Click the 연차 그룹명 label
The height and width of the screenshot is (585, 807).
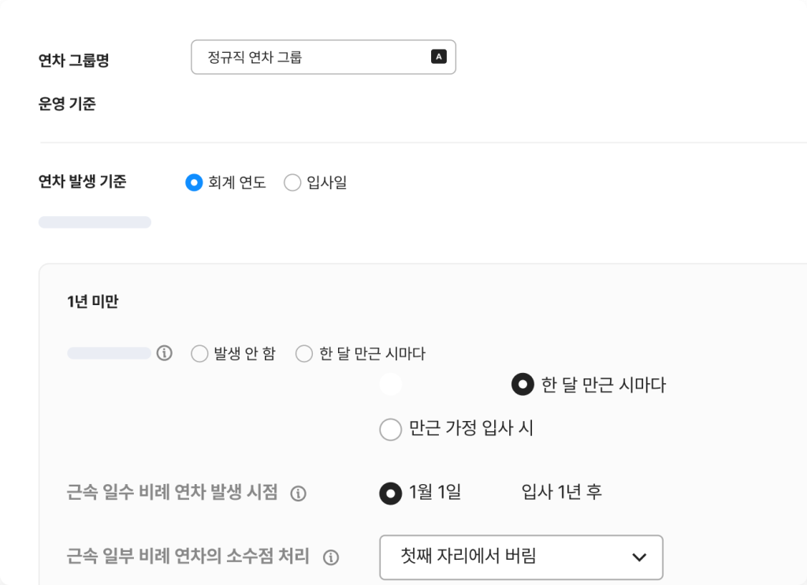74,61
